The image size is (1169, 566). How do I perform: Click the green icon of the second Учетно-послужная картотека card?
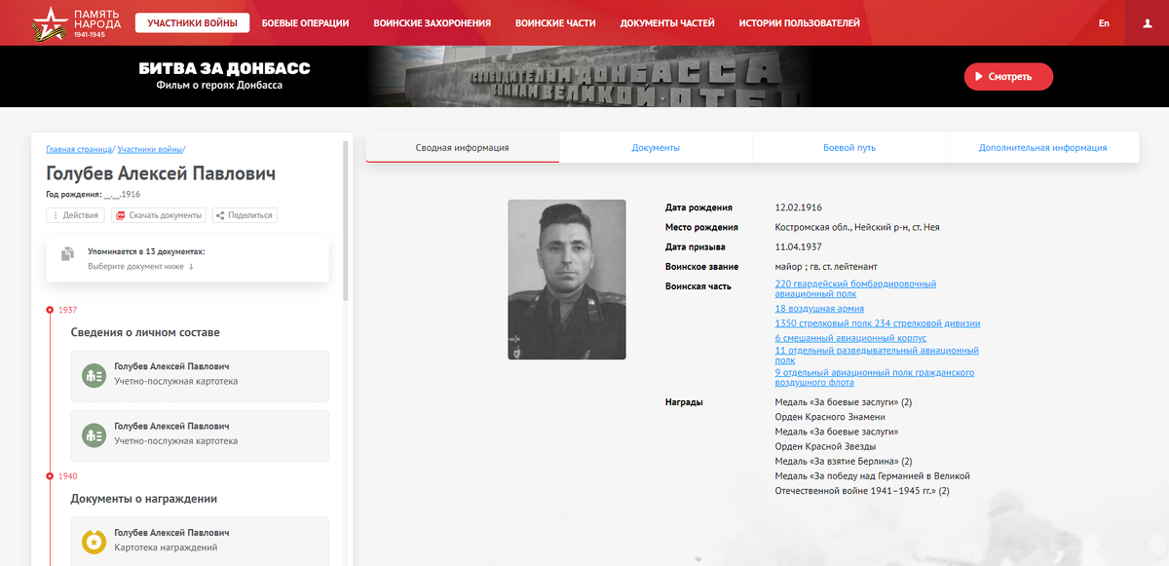point(94,434)
